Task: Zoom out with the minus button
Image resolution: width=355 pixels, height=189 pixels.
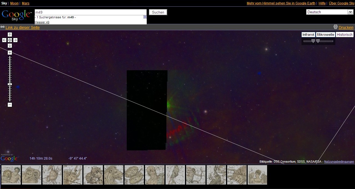Action: point(10,105)
